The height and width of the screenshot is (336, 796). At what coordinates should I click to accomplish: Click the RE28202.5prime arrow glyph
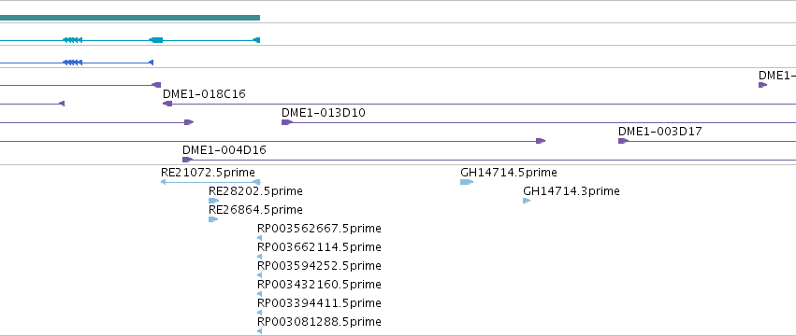[213, 201]
